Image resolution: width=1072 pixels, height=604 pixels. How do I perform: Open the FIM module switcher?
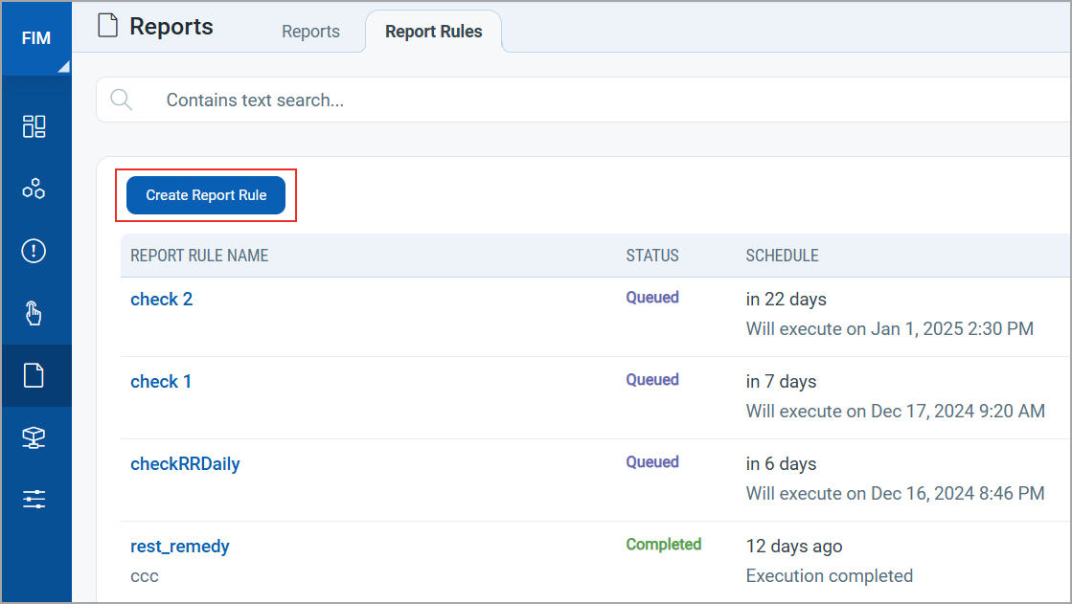pos(36,38)
